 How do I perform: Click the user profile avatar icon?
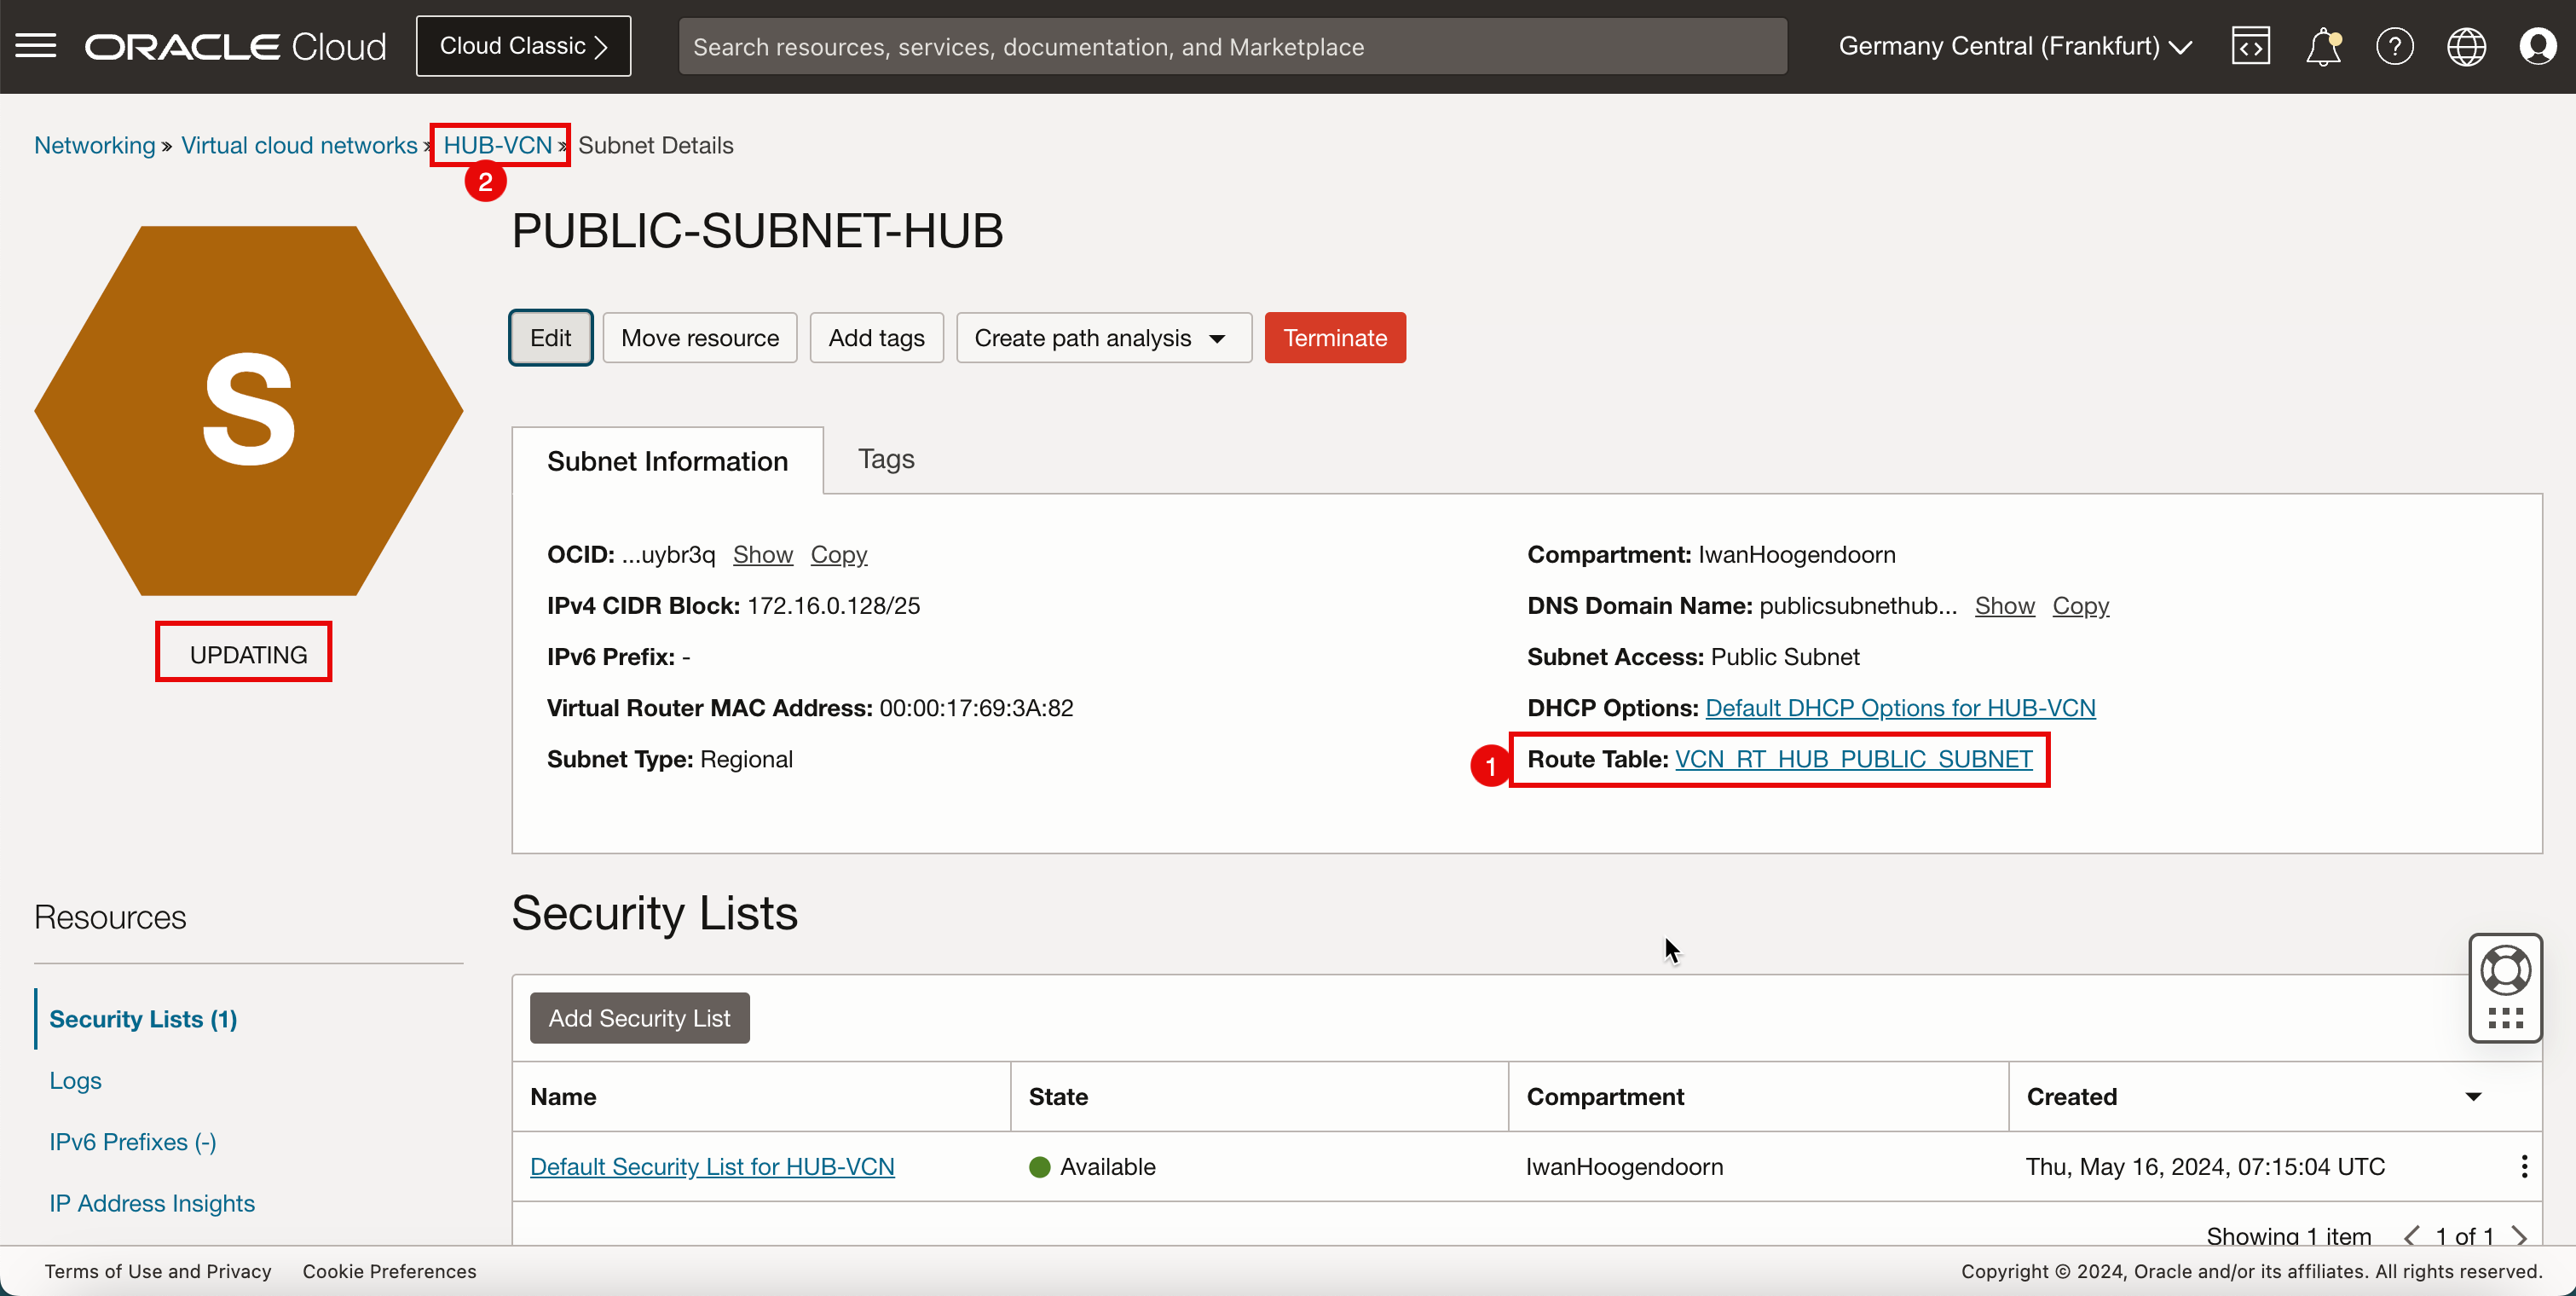point(2539,46)
